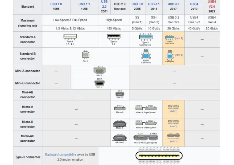Open the Micro-A USB 2.0 connector image

[x=120, y=108]
